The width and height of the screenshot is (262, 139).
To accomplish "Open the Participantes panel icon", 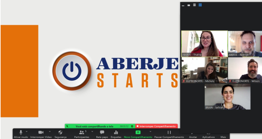I will 82,132.
